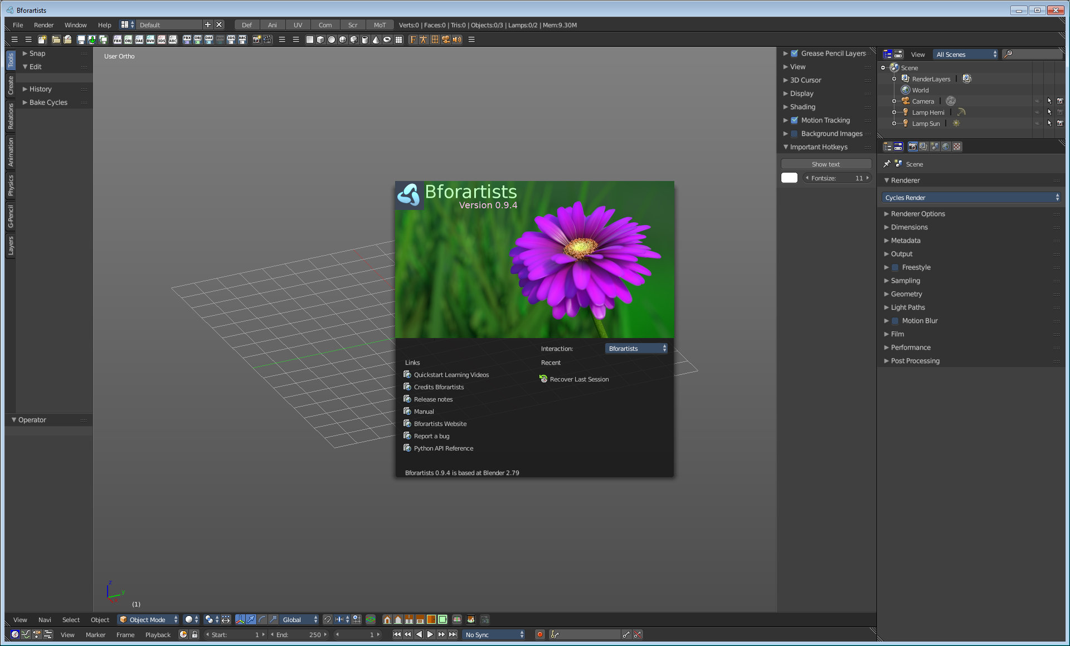Click the record auto-keyframe button
This screenshot has width=1070, height=646.
tap(539, 634)
